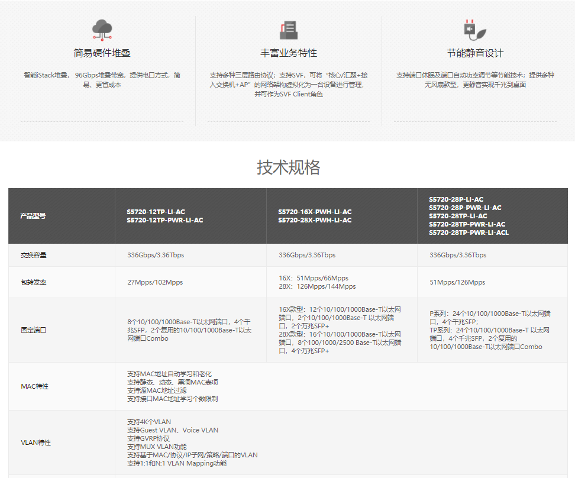The image size is (575, 478).
Task: Select model S5720-28TP-LI-AC in the header
Action: (x=458, y=216)
